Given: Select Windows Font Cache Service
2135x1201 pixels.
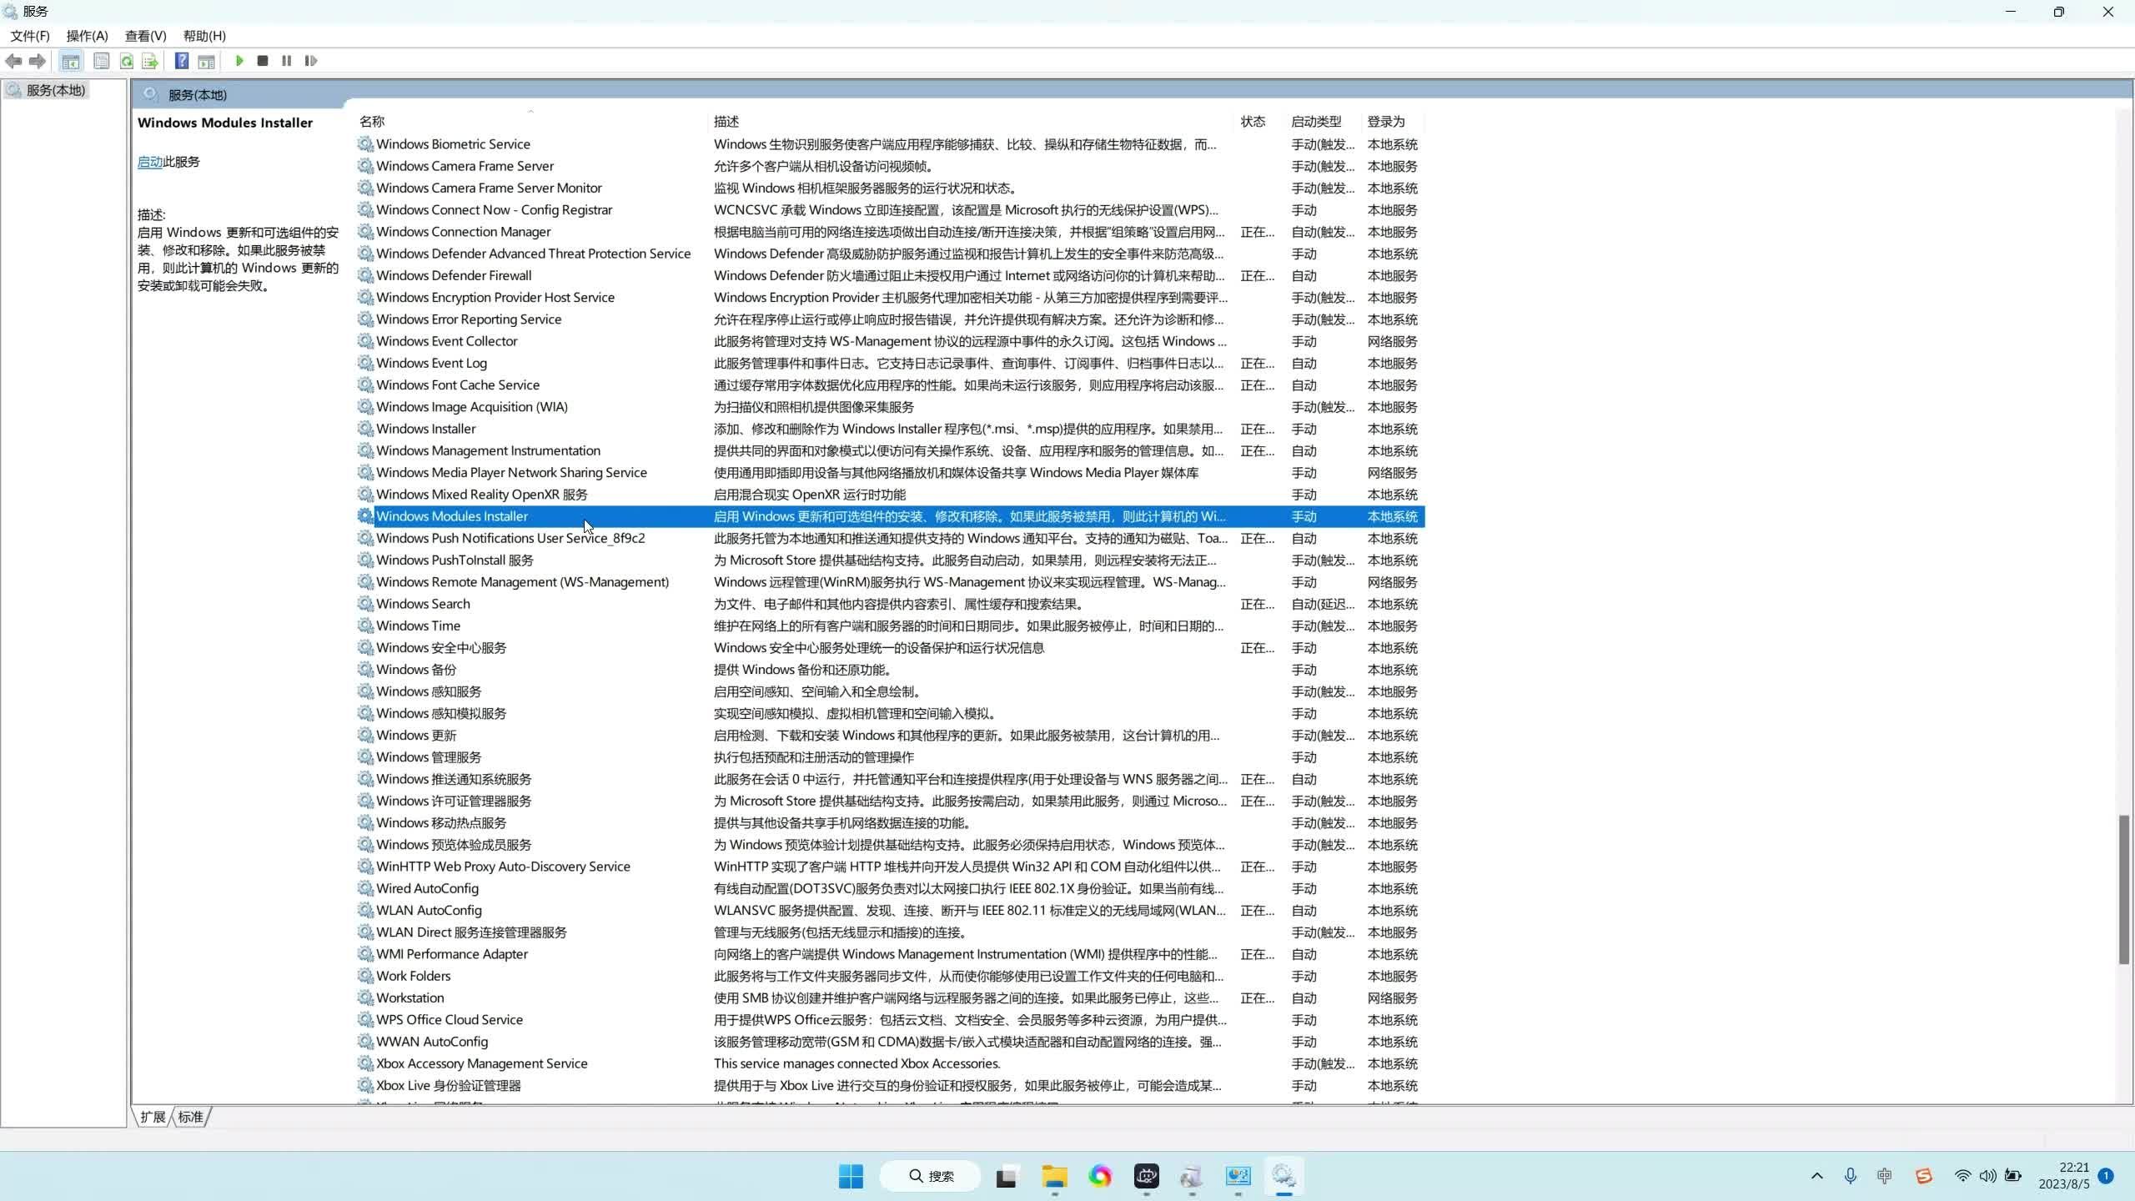Looking at the screenshot, I should point(891,385).
